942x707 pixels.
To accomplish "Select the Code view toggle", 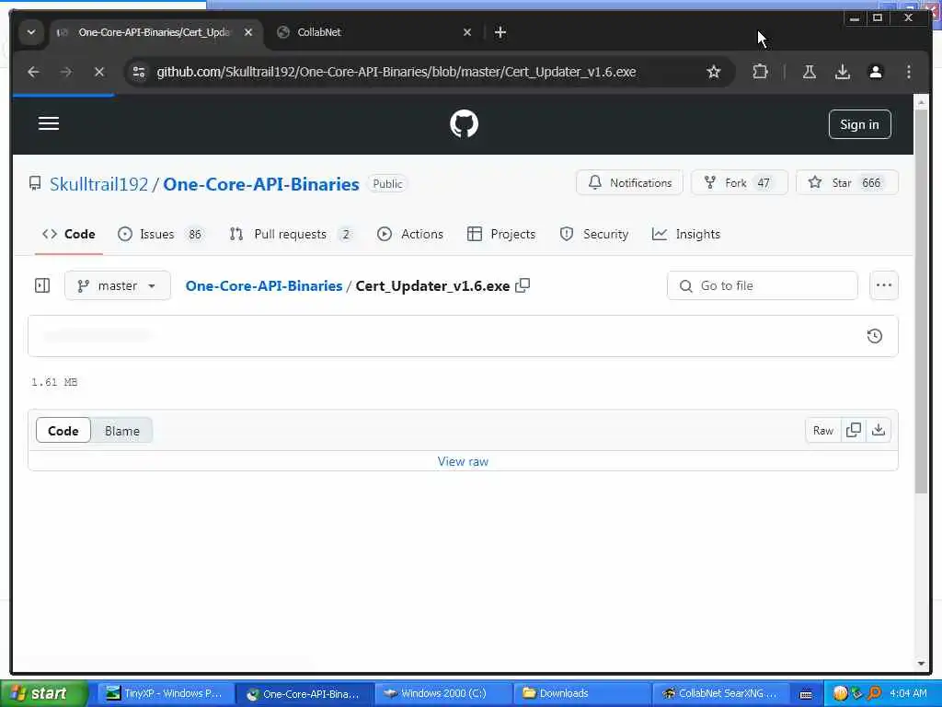I will [x=63, y=431].
